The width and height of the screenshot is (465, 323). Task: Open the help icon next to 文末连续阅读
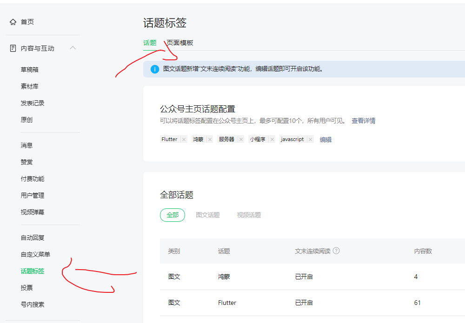[336, 250]
